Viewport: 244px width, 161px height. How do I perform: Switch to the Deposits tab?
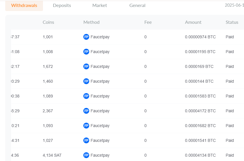tap(62, 6)
